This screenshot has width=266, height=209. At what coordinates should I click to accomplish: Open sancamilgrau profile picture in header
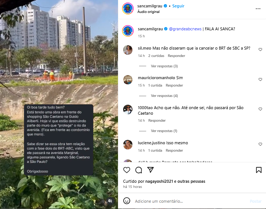tap(128, 9)
